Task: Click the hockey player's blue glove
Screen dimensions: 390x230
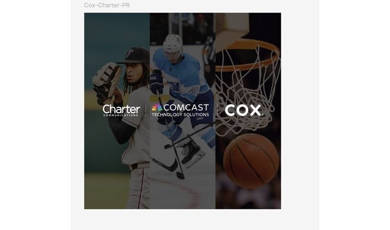Action: (x=156, y=82)
